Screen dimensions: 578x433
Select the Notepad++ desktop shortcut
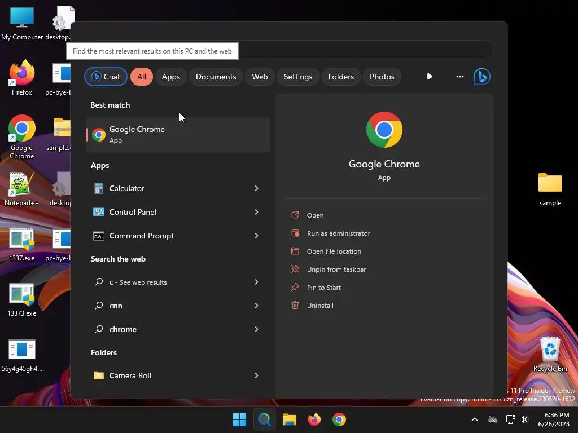22,189
